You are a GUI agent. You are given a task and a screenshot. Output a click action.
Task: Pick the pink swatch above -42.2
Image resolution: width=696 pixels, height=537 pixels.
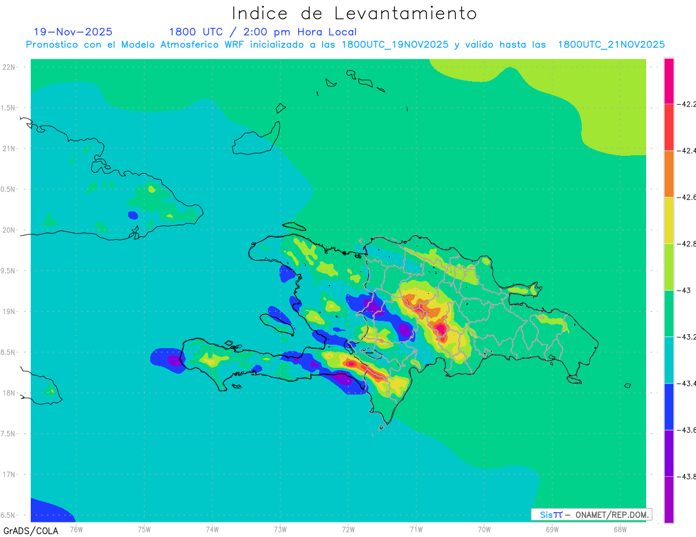coord(669,81)
